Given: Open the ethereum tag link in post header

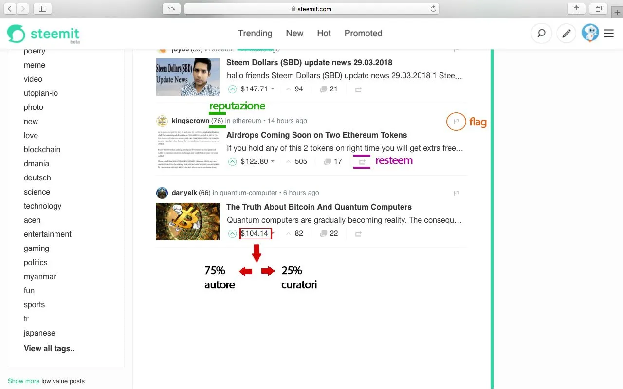Looking at the screenshot, I should pyautogui.click(x=247, y=121).
